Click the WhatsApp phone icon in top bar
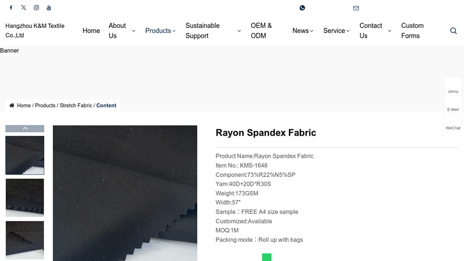Viewport: 464px width, 261px height. (302, 8)
